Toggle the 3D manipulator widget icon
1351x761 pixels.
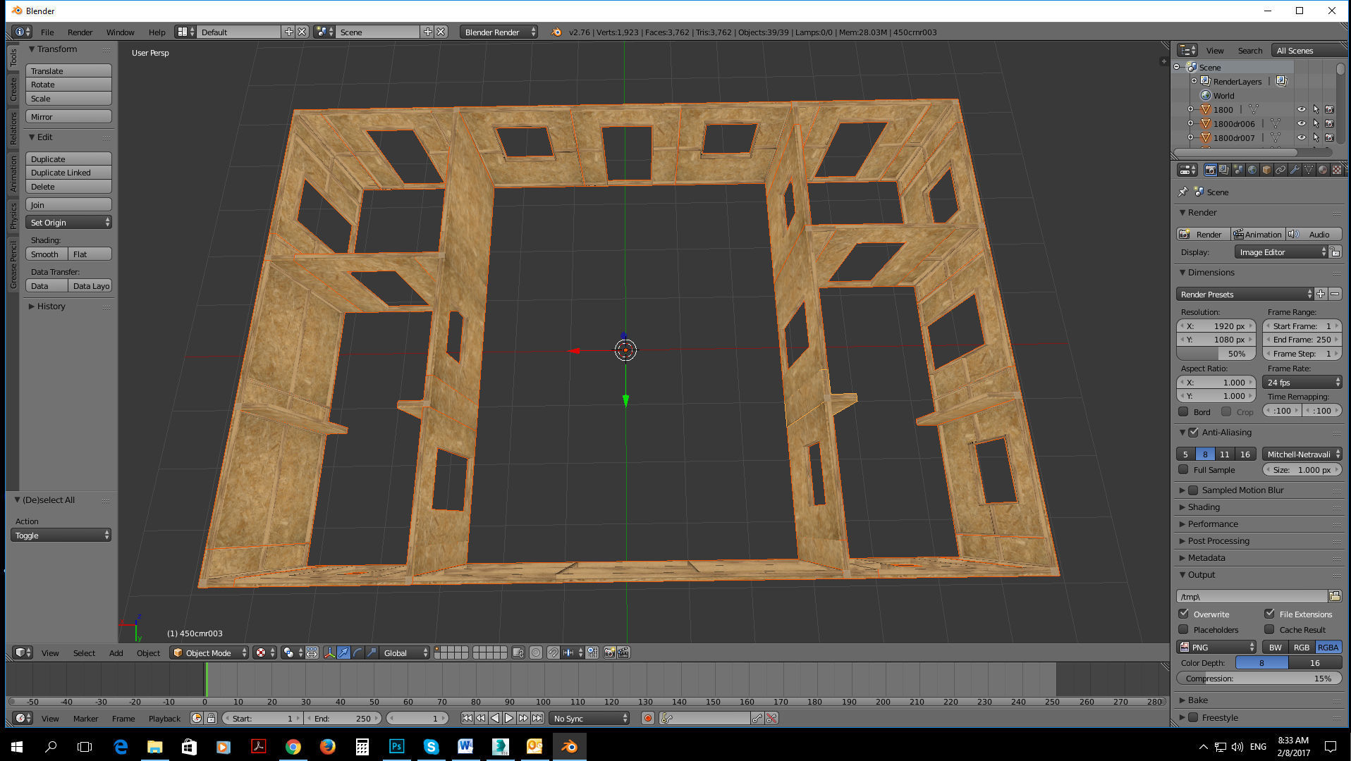[x=329, y=652]
